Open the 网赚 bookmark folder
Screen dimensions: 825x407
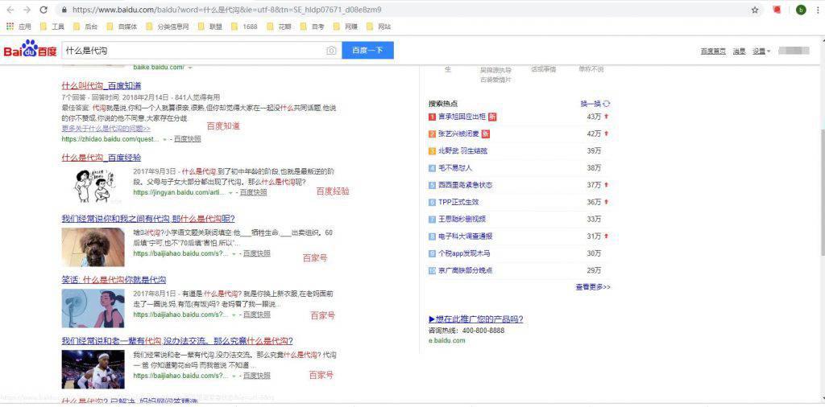coord(346,27)
